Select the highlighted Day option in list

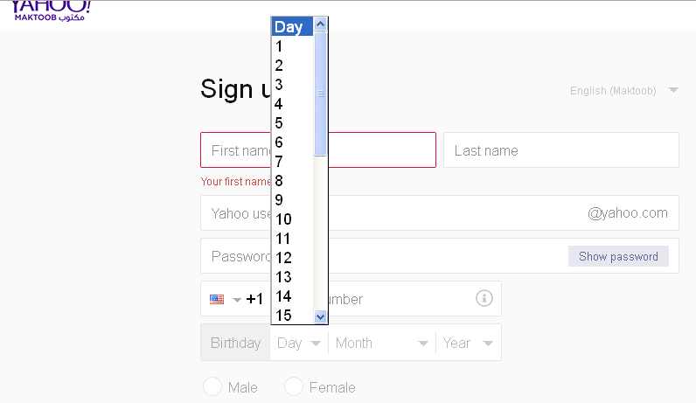pos(291,27)
